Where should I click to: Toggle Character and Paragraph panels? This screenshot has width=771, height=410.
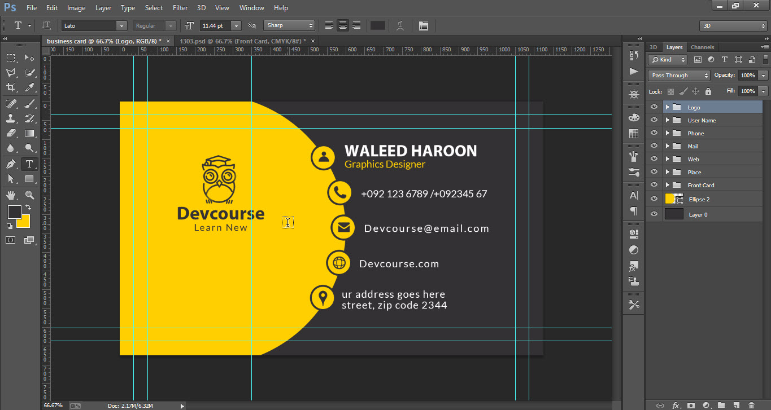pyautogui.click(x=424, y=25)
